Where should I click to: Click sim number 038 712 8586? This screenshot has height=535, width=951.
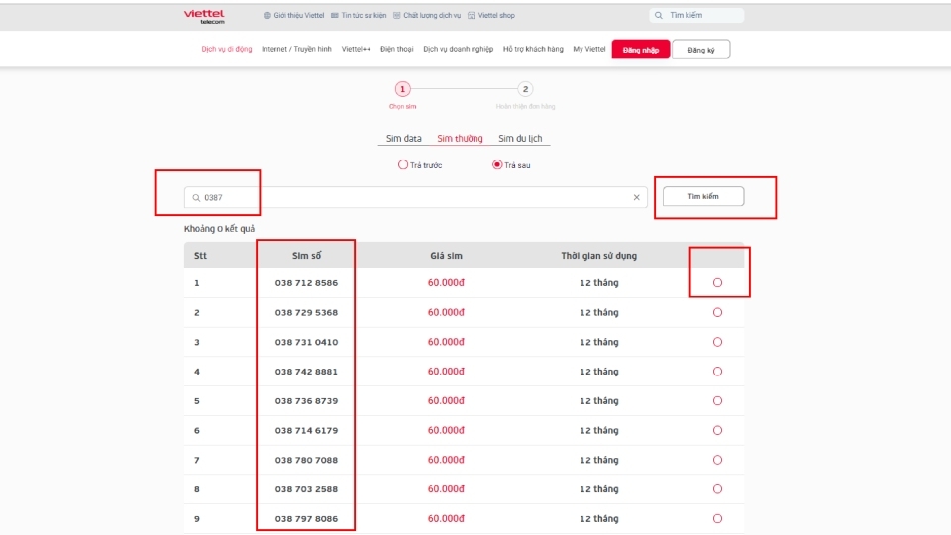click(306, 282)
